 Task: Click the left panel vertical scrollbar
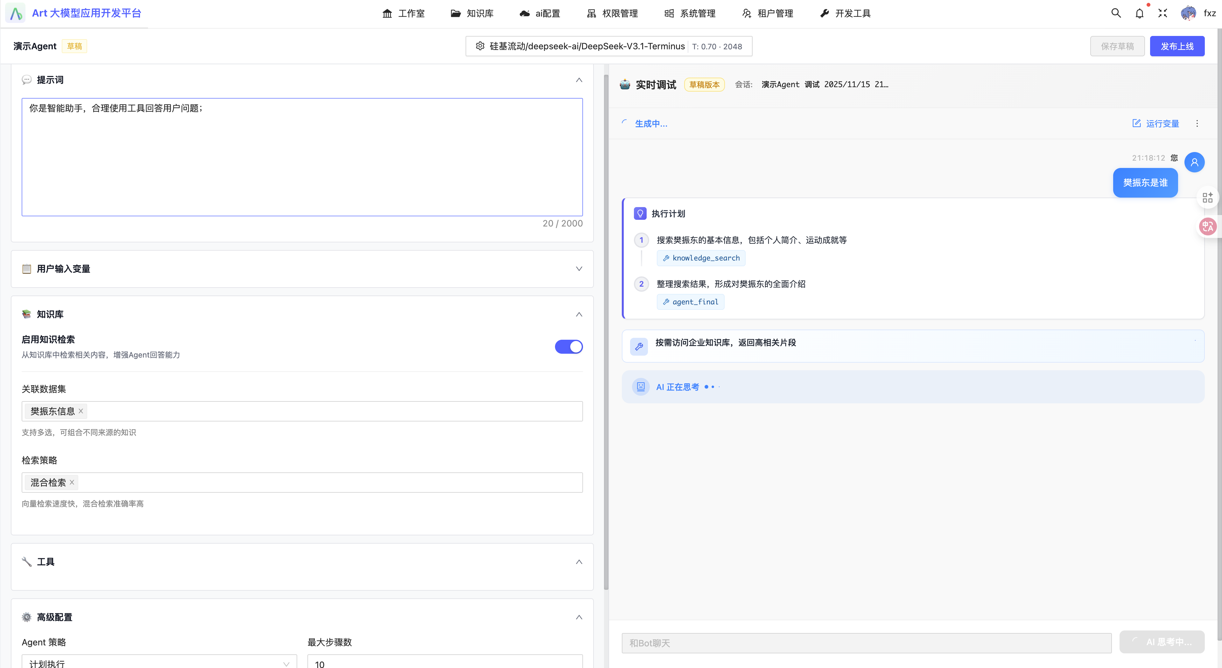pyautogui.click(x=606, y=332)
